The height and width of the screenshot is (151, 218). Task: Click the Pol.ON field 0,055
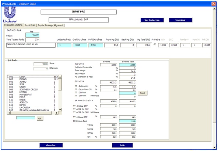[207, 45]
